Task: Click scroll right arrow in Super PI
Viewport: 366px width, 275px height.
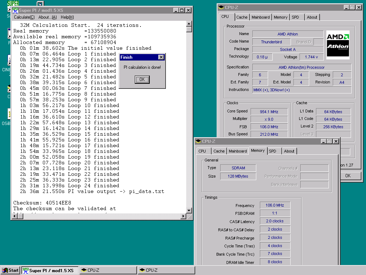Action: (183, 216)
